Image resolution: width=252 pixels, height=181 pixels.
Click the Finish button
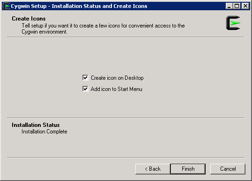point(188,169)
